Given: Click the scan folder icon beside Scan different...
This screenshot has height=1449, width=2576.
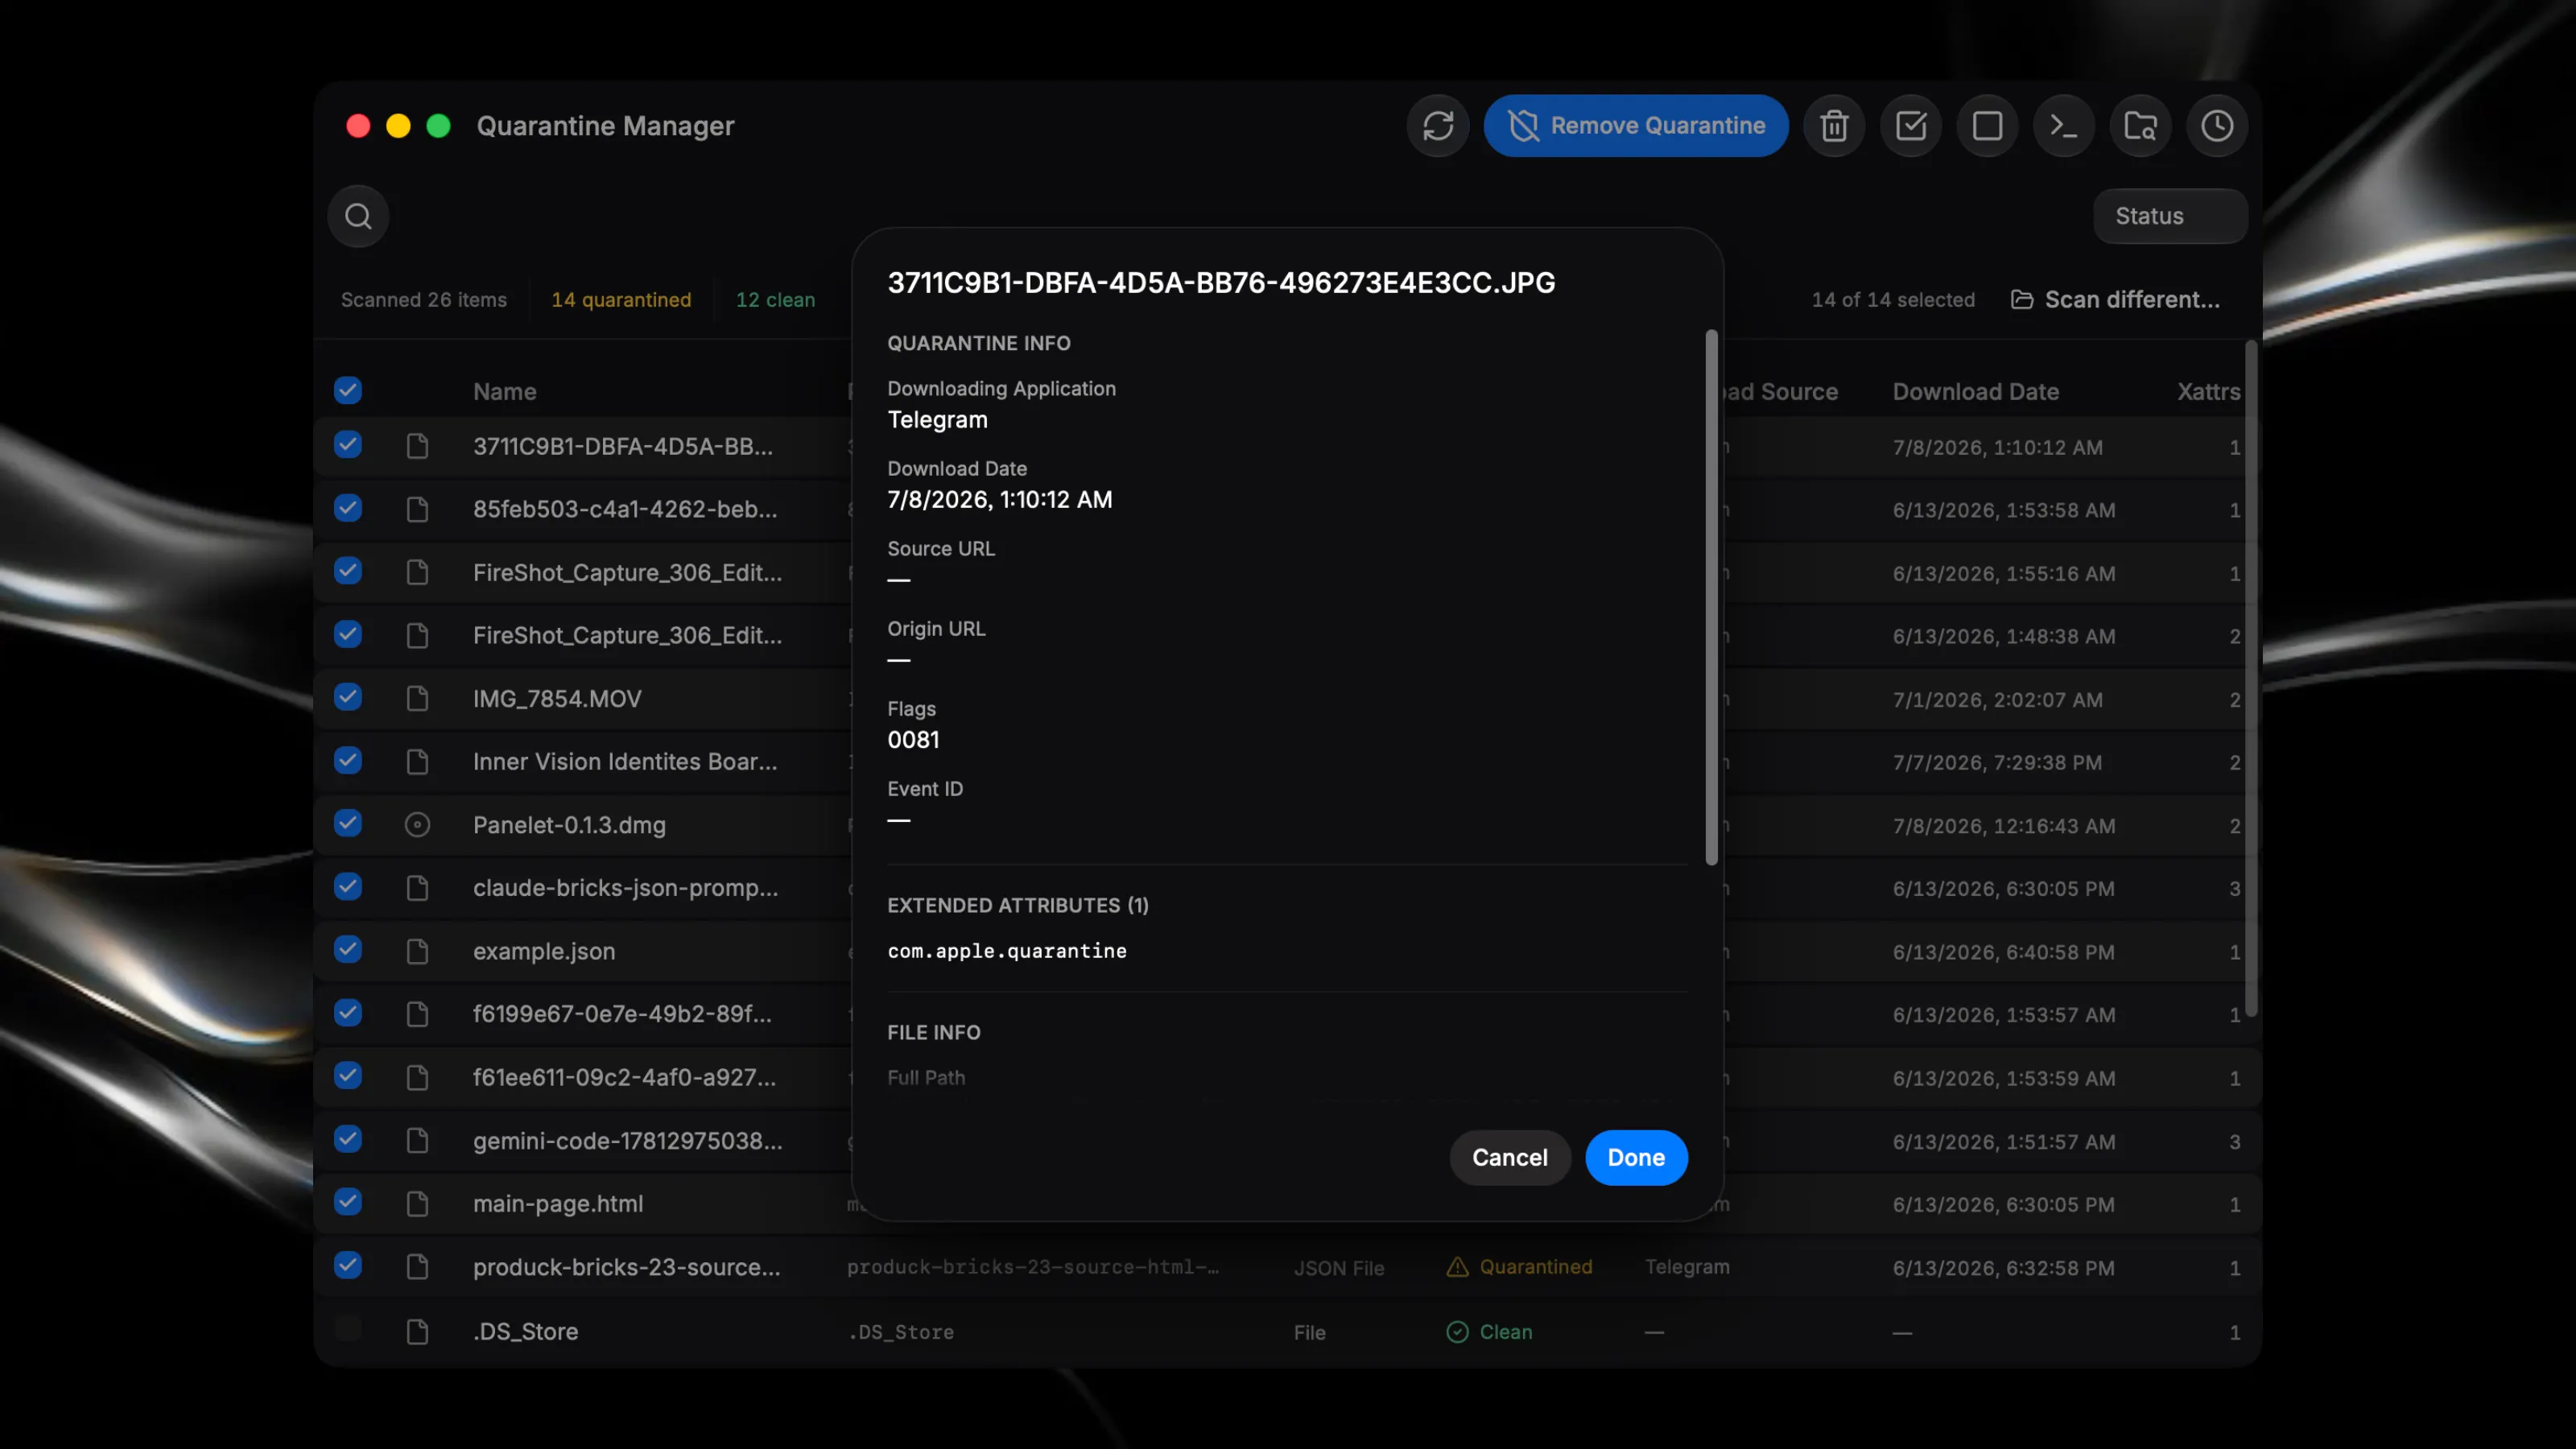Looking at the screenshot, I should pos(2022,300).
